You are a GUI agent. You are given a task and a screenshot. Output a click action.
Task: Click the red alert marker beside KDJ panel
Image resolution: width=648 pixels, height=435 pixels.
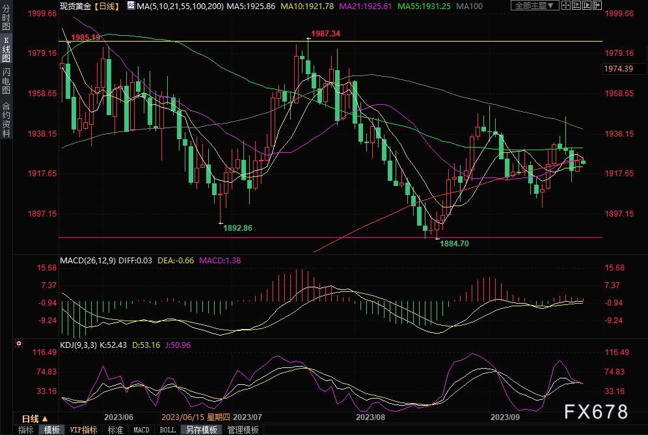18,343
